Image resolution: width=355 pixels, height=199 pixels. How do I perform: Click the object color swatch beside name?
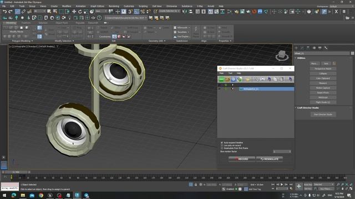[352, 53]
